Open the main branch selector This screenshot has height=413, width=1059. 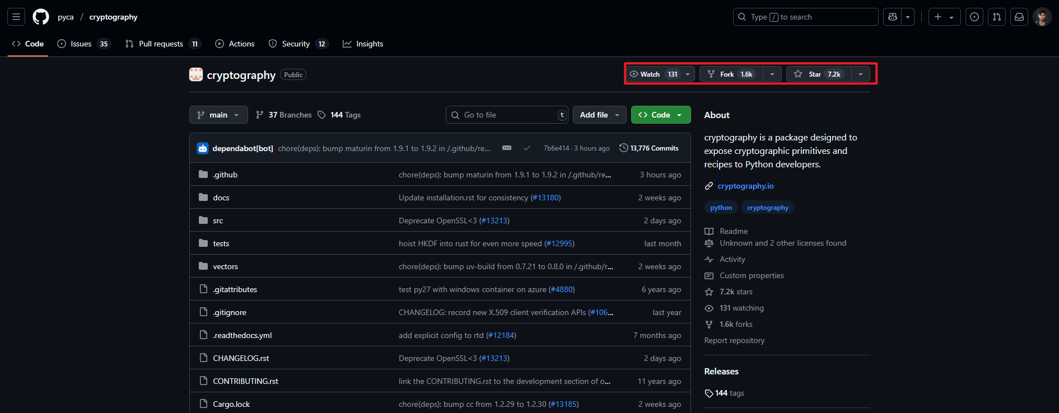click(218, 115)
